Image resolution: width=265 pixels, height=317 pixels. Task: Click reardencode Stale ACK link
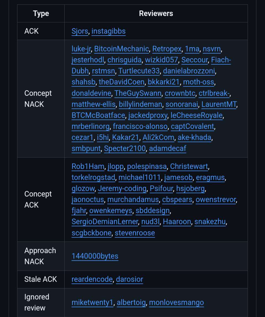pos(92,279)
